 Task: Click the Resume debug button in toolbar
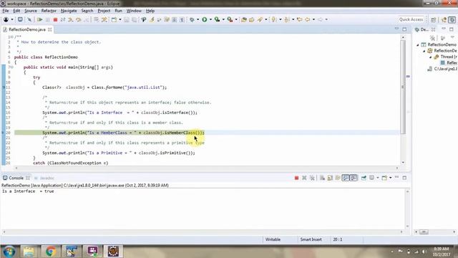click(40, 19)
